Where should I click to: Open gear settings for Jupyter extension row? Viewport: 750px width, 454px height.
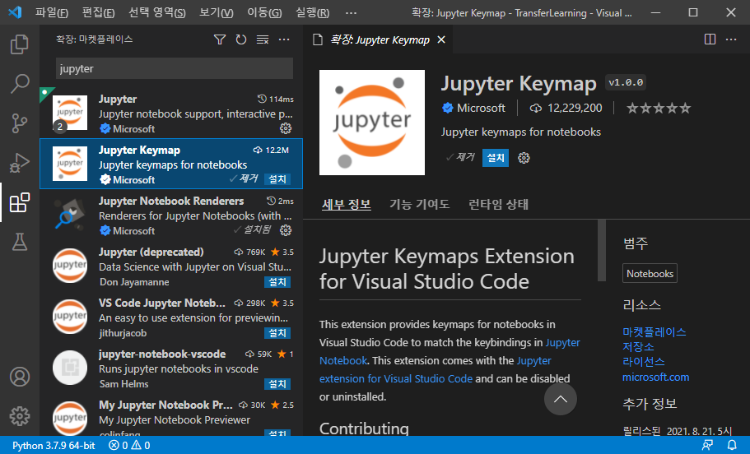[286, 128]
